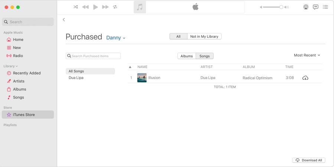Click the high volume speaker icon
334x167 pixels.
point(287,7)
